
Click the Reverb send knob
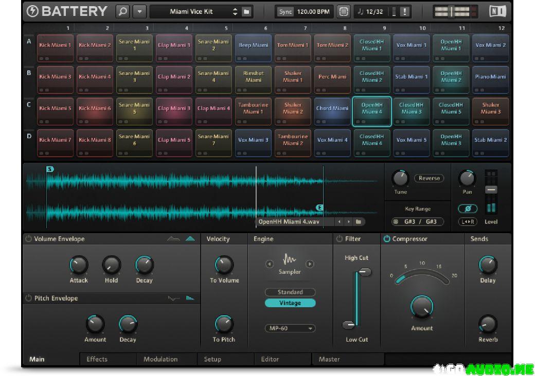[488, 324]
